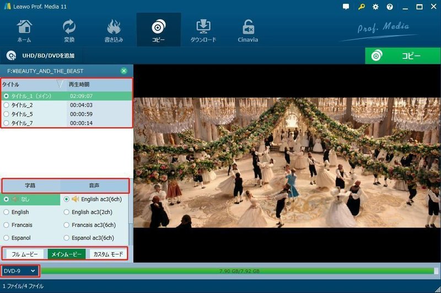Screen dimensions: 441x293
Task: Click the 00:04:03 duration cell
Action: point(81,105)
